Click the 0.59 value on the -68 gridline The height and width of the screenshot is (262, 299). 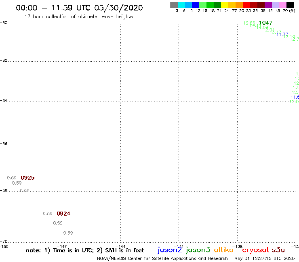tap(25, 191)
